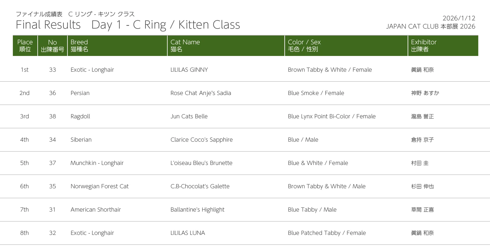Select Ballantine's Highlight entry
The height and width of the screenshot is (248, 490).
[x=197, y=210]
